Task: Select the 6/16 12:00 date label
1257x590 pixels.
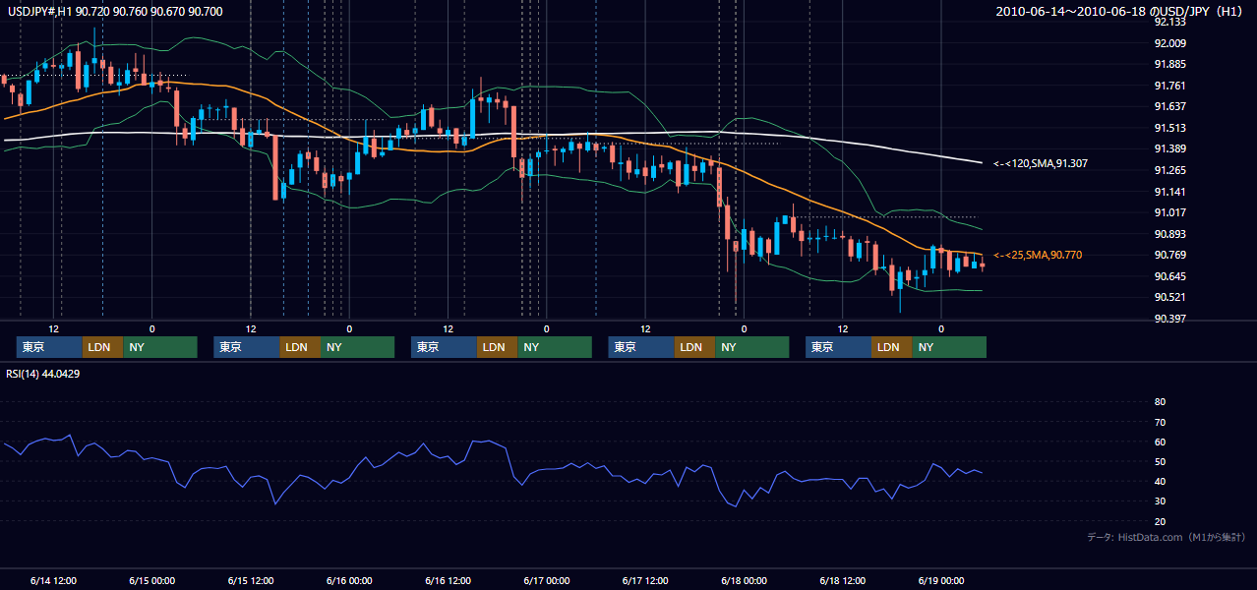Action: (x=449, y=580)
